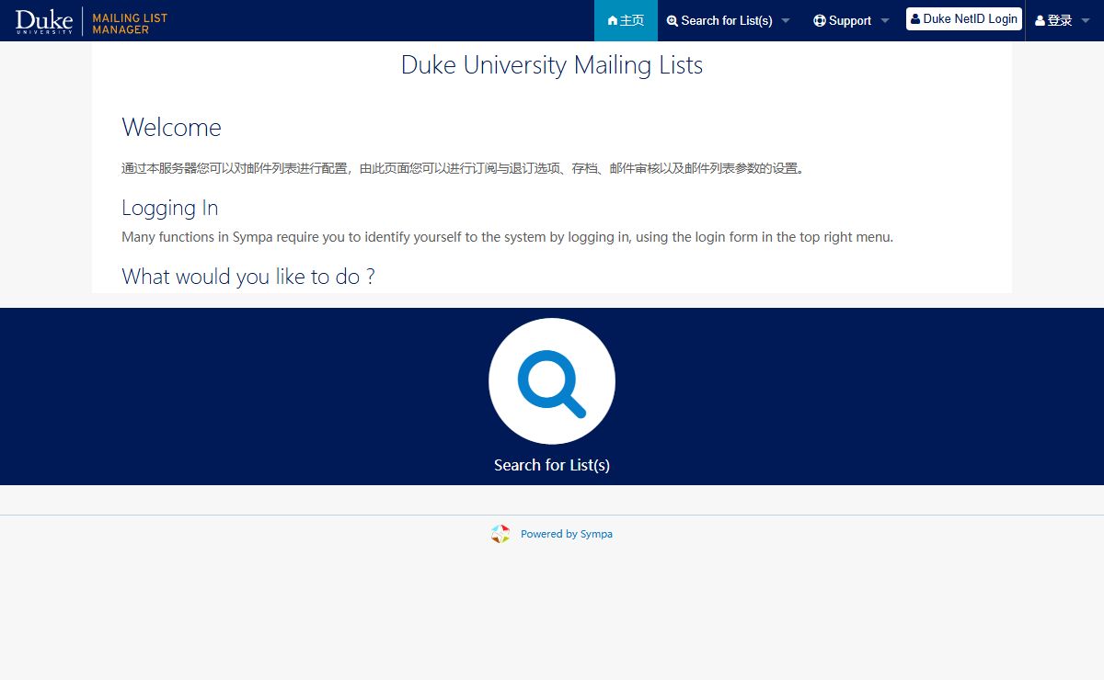Click the What would you like to do heading
Viewport: 1104px width, 680px height.
point(248,277)
